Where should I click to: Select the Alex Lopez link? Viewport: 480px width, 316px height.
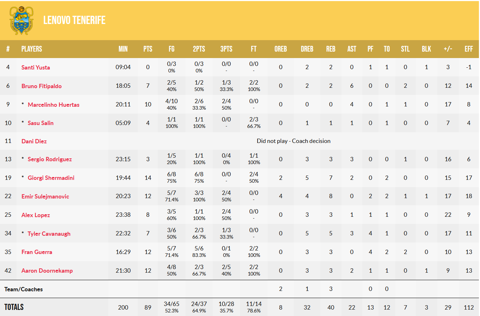click(x=36, y=215)
